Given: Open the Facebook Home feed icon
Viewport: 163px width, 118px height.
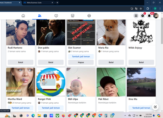Looking at the screenshot, I should click(x=23, y=16).
